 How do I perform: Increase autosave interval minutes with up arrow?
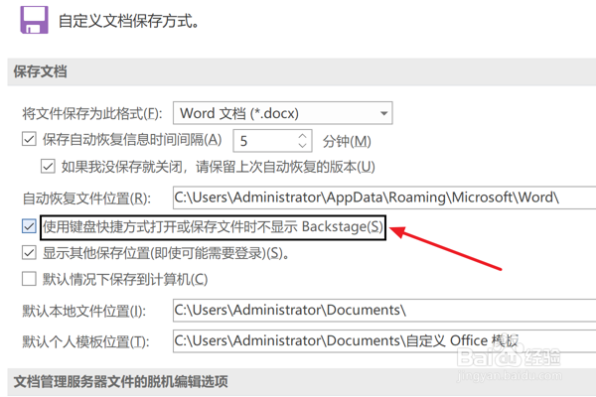pos(302,136)
